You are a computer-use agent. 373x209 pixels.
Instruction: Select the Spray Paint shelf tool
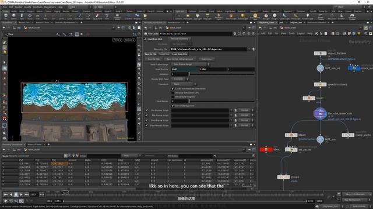97,16
